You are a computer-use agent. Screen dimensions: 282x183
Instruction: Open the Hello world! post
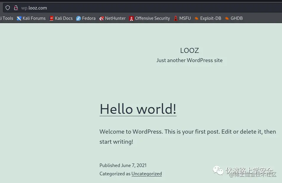tap(138, 109)
